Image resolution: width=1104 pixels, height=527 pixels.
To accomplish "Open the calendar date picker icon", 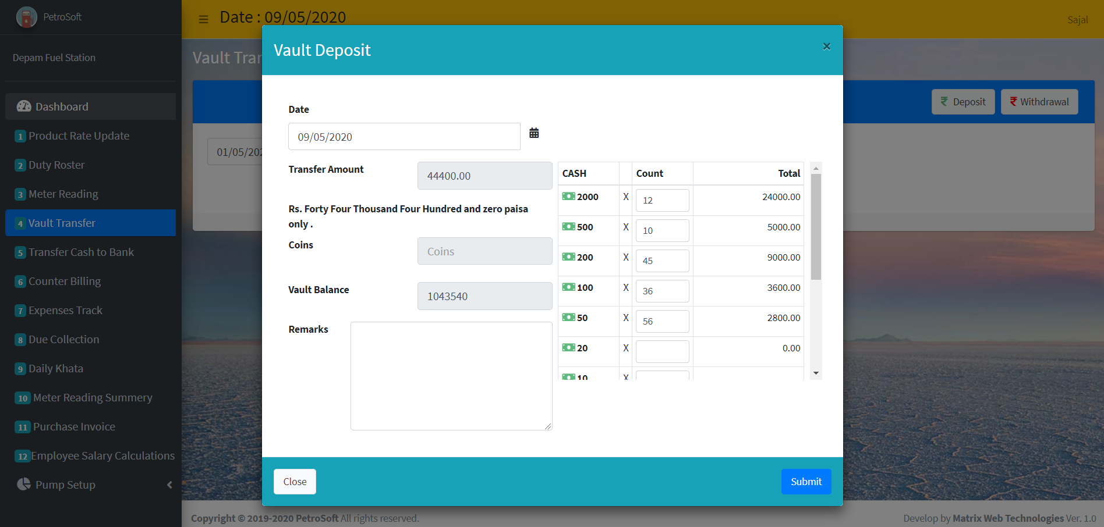I will pos(534,133).
